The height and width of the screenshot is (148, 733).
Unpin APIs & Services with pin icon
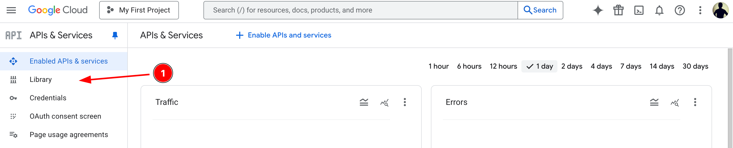pyautogui.click(x=115, y=35)
